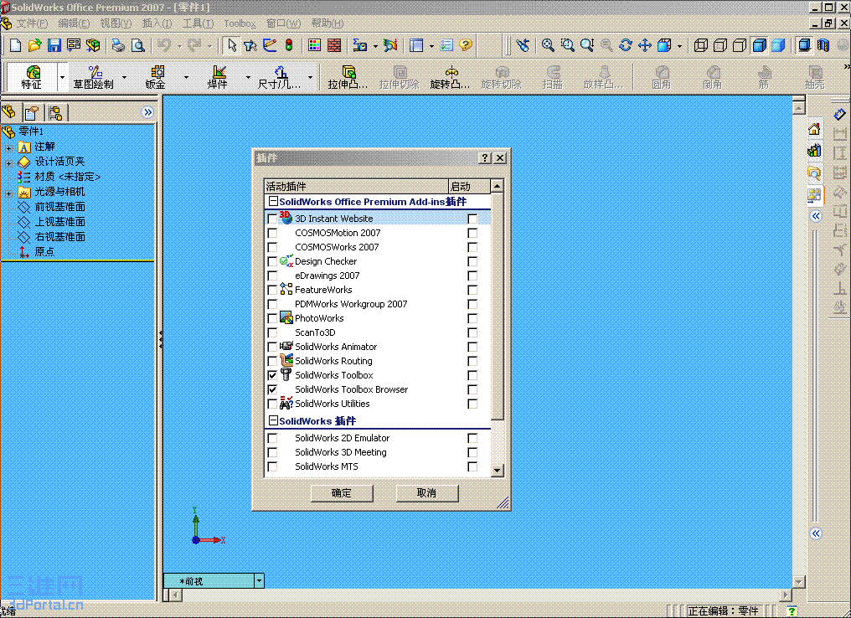This screenshot has height=618, width=851.
Task: Check the FeatureWorks add-in
Action: [271, 290]
